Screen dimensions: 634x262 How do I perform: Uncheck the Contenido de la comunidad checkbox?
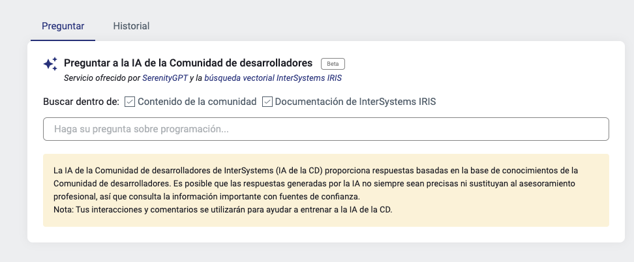130,102
